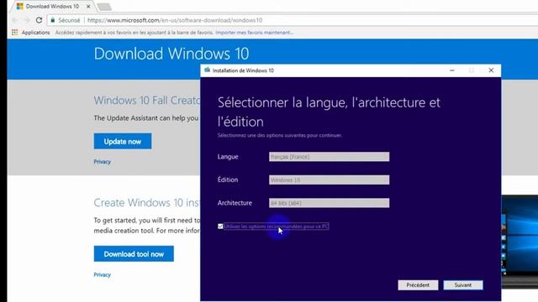This screenshot has width=538, height=302.
Task: Click the Create Windows 10 heading text
Action: [x=147, y=203]
